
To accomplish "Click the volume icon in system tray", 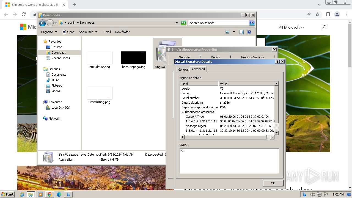I will tap(312, 194).
